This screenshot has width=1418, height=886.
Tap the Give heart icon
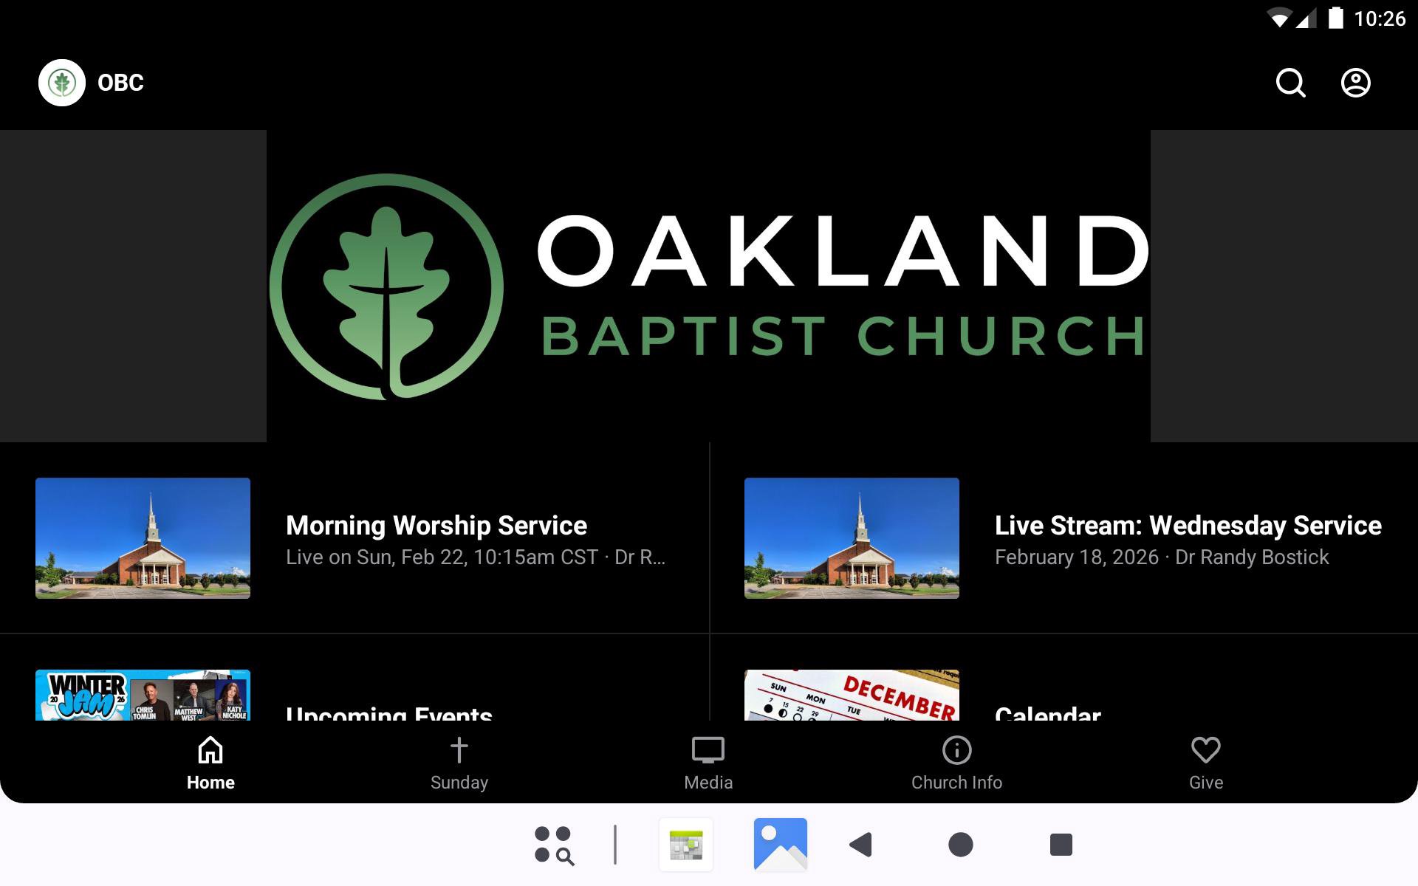click(1205, 751)
